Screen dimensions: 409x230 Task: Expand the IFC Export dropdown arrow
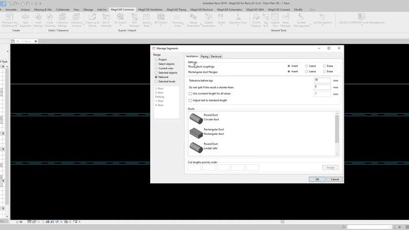[120, 26]
